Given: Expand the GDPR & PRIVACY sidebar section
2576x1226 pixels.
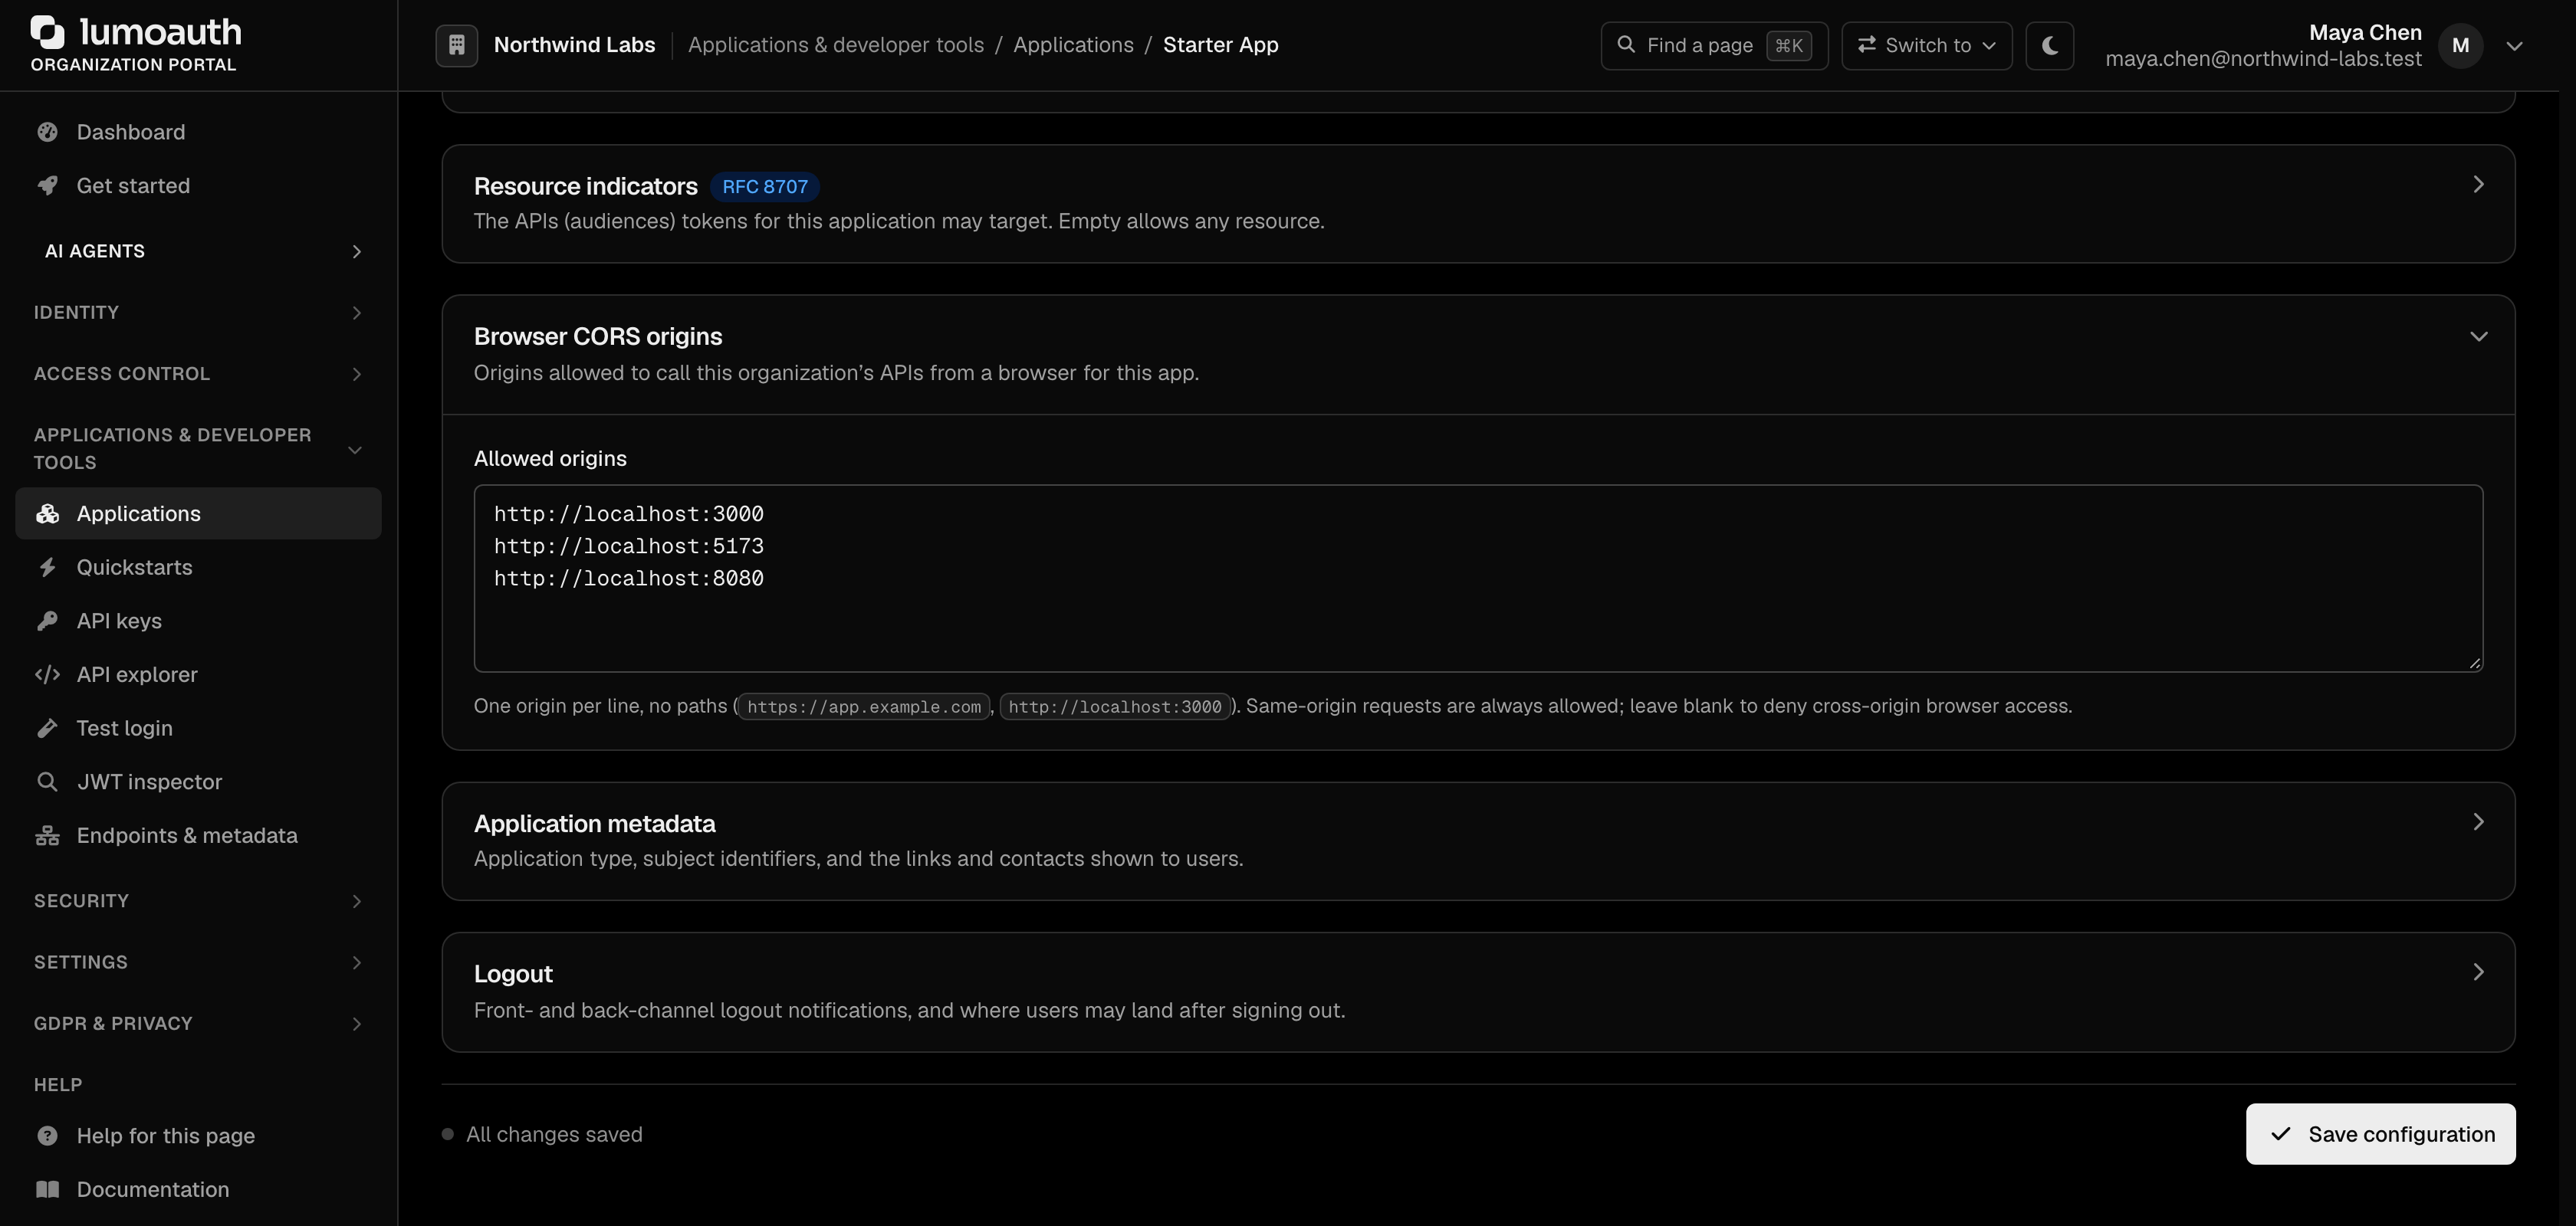Looking at the screenshot, I should click(198, 1023).
